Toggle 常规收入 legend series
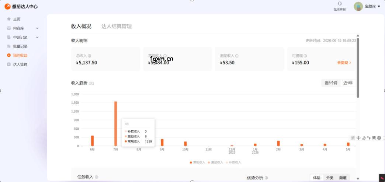Image resolution: width=385 pixels, height=182 pixels. pyautogui.click(x=197, y=162)
